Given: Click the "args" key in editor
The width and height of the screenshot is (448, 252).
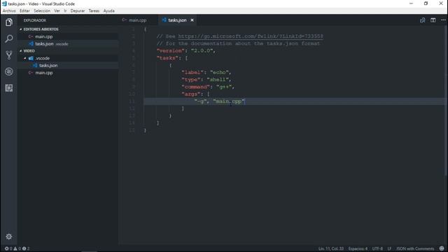Looking at the screenshot, I should (191, 94).
